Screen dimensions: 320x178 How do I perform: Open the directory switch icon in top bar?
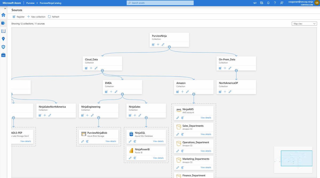tap(261, 3)
